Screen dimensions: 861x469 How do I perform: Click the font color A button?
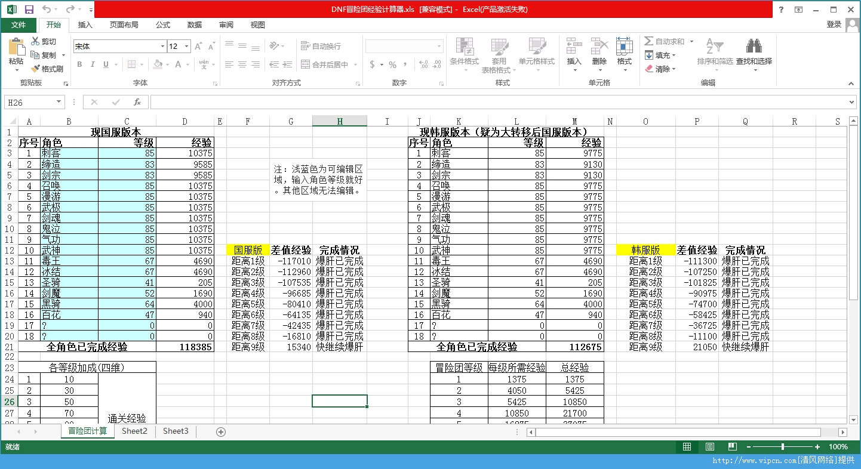coord(178,64)
